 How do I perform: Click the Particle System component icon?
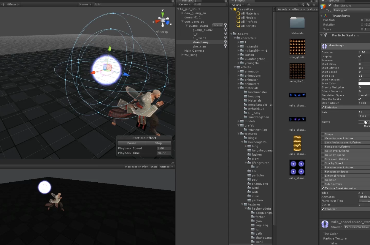(x=325, y=35)
